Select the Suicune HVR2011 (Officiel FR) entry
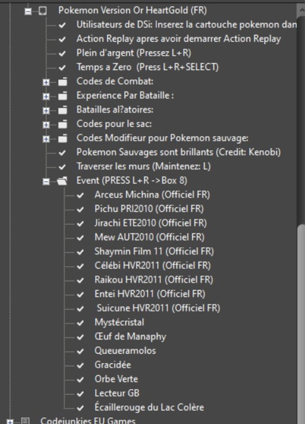The height and width of the screenshot is (424, 305). tap(159, 308)
